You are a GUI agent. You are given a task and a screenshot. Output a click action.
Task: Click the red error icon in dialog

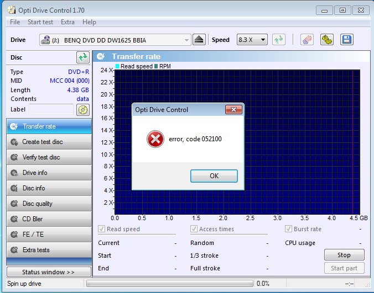click(155, 139)
